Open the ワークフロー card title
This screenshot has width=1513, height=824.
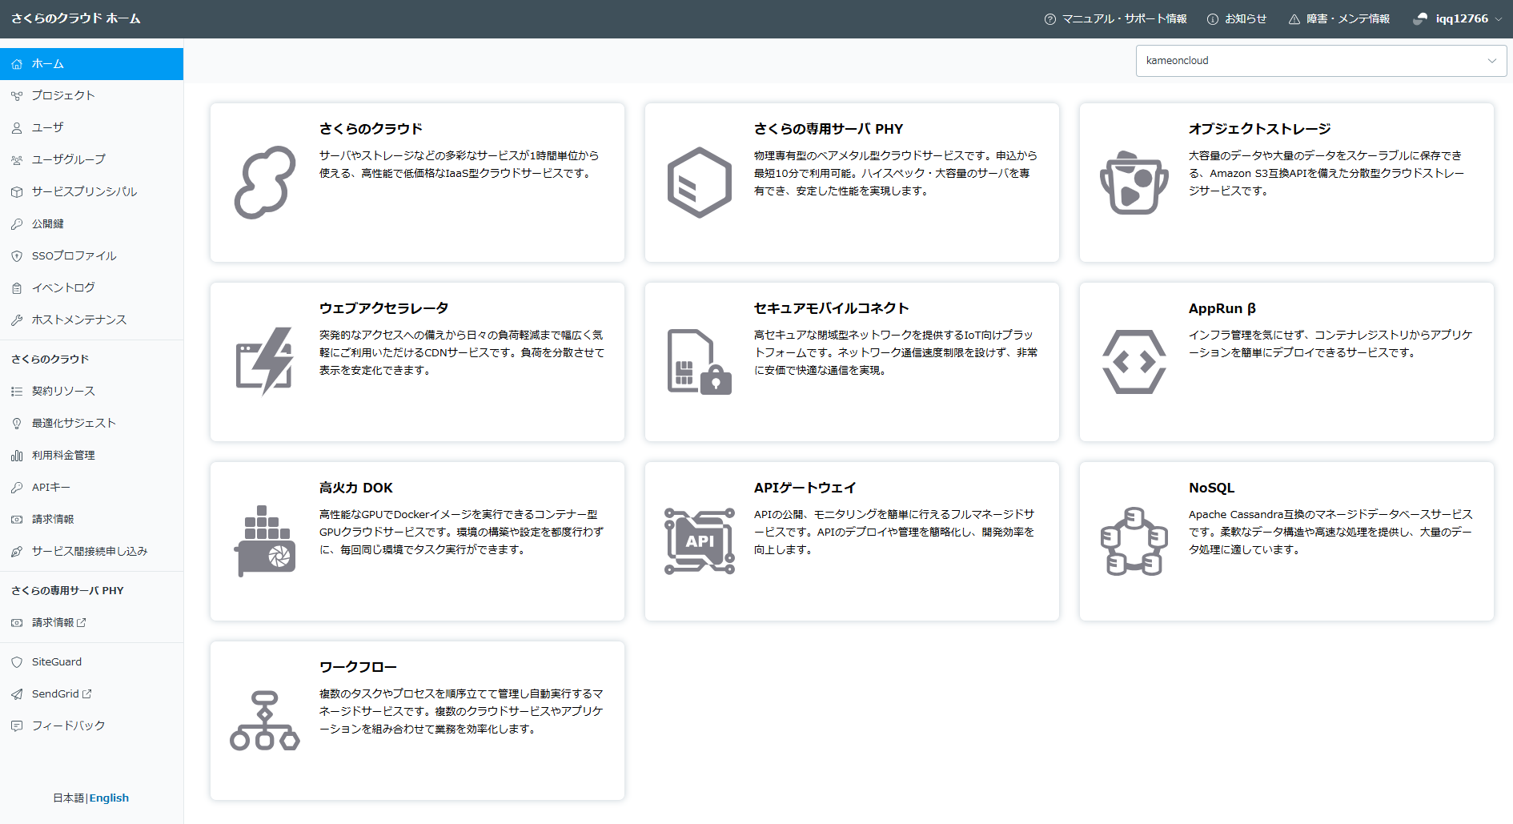tap(358, 667)
